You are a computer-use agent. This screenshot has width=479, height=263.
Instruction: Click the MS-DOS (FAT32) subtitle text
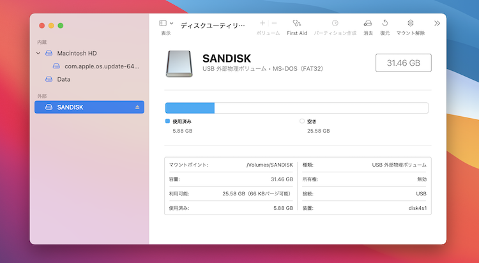[298, 69]
